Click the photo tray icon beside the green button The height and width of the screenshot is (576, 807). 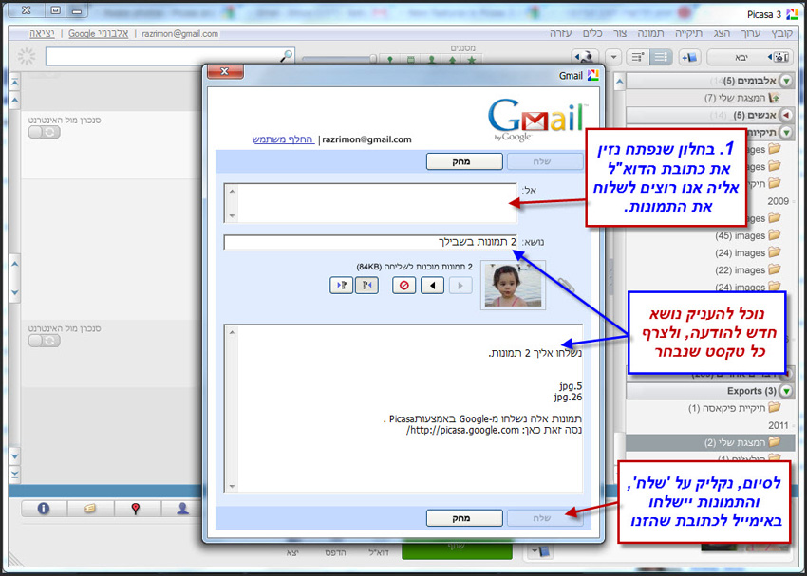pos(542,552)
